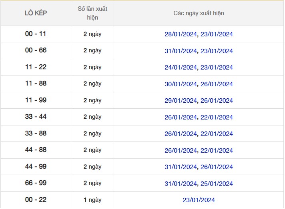Open 31/01/2024 link in 44 - 99 row
Image resolution: width=285 pixels, height=209 pixels.
[x=181, y=167]
